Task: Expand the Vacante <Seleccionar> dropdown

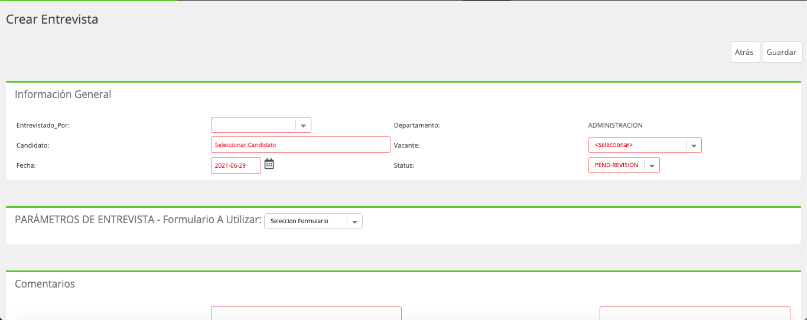Action: coord(645,145)
